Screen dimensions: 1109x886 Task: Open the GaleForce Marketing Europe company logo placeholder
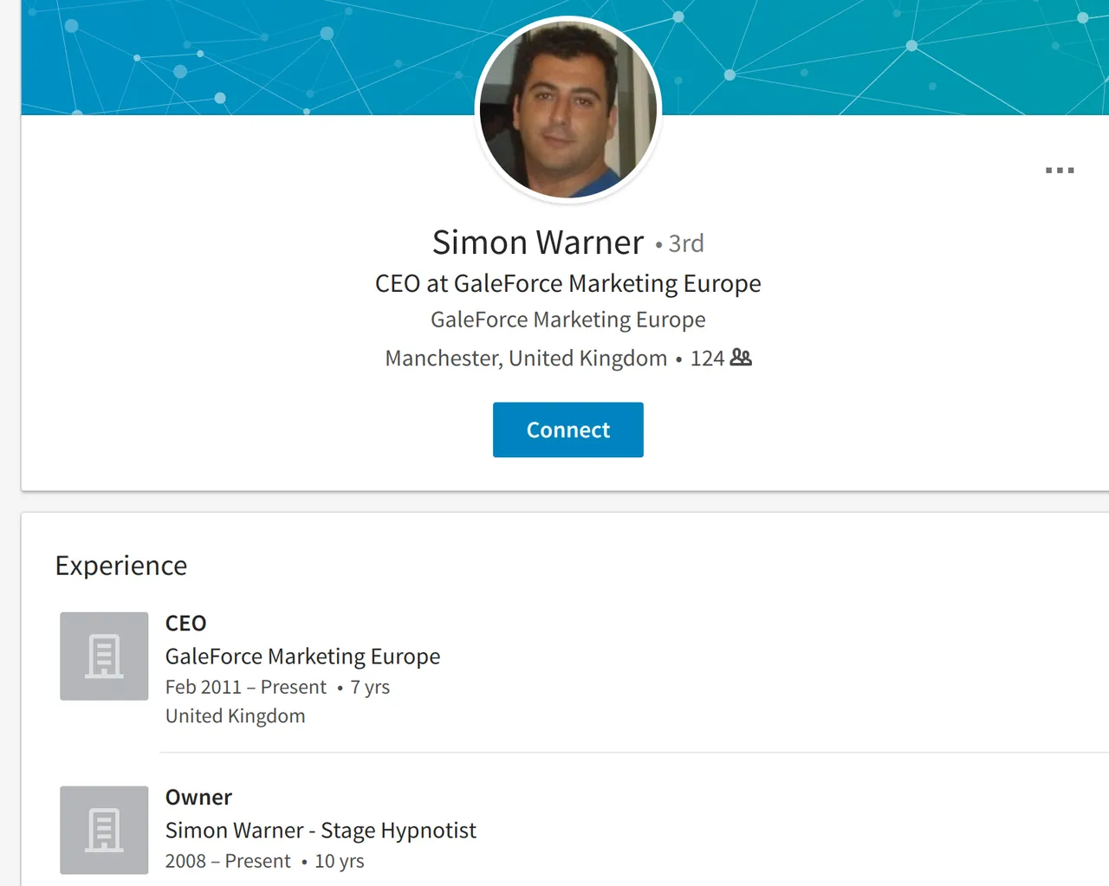(x=104, y=656)
